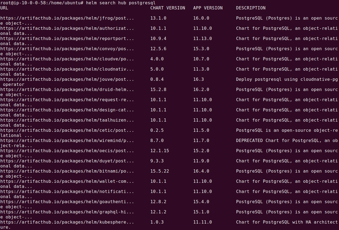The image size is (339, 230).
Task: Select chart version 4.0.0
Action: click(x=157, y=59)
